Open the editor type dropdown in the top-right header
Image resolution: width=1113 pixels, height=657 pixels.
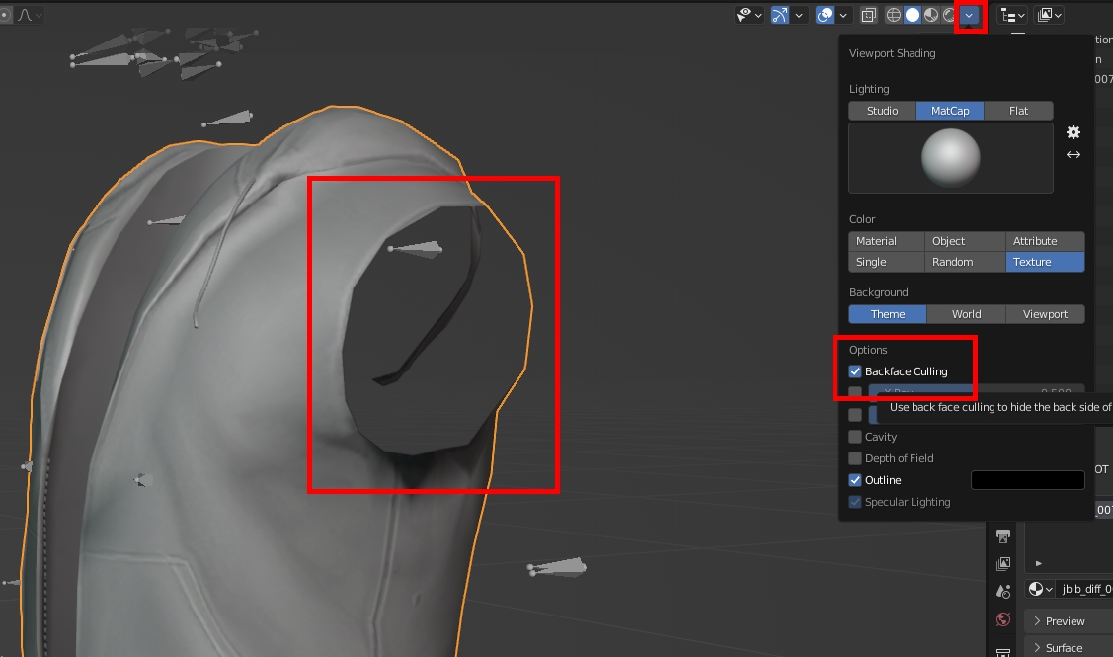(1013, 15)
